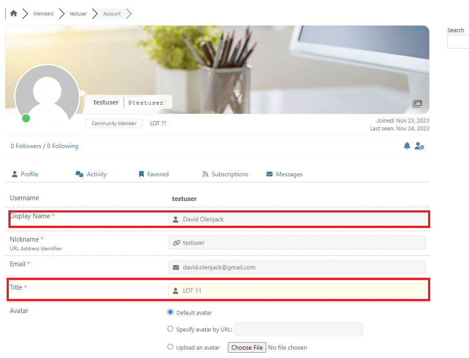
Task: Focus the Title input field
Action: pyautogui.click(x=297, y=291)
